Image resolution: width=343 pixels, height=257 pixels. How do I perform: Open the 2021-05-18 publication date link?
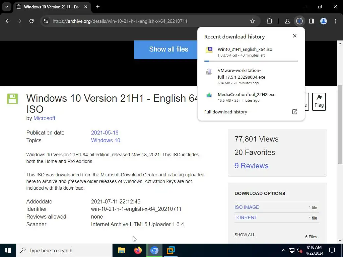(x=105, y=133)
